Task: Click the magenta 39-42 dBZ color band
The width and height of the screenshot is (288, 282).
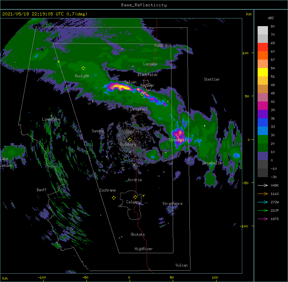Action: pos(263,105)
